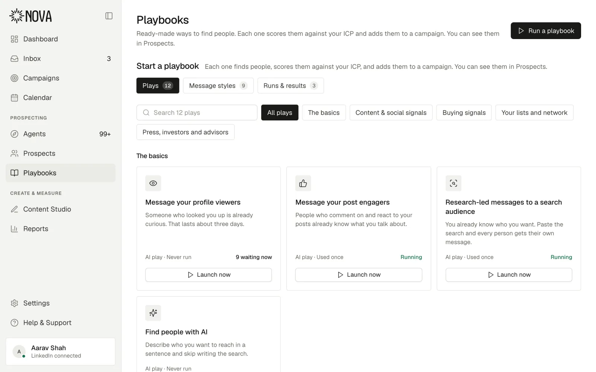The height and width of the screenshot is (372, 596).
Task: Click the NOVA logo
Action: pyautogui.click(x=31, y=16)
